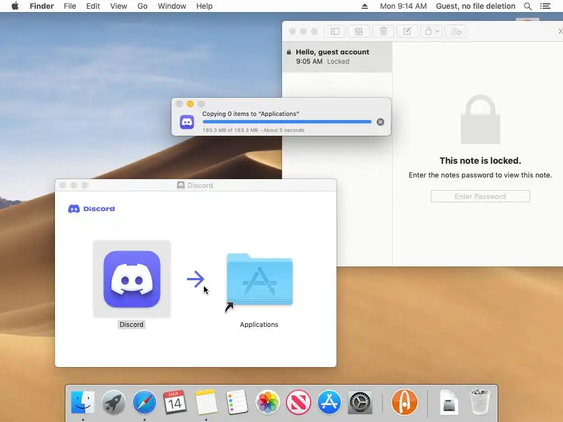
Task: Open the orange app icon in Dock
Action: pos(405,402)
